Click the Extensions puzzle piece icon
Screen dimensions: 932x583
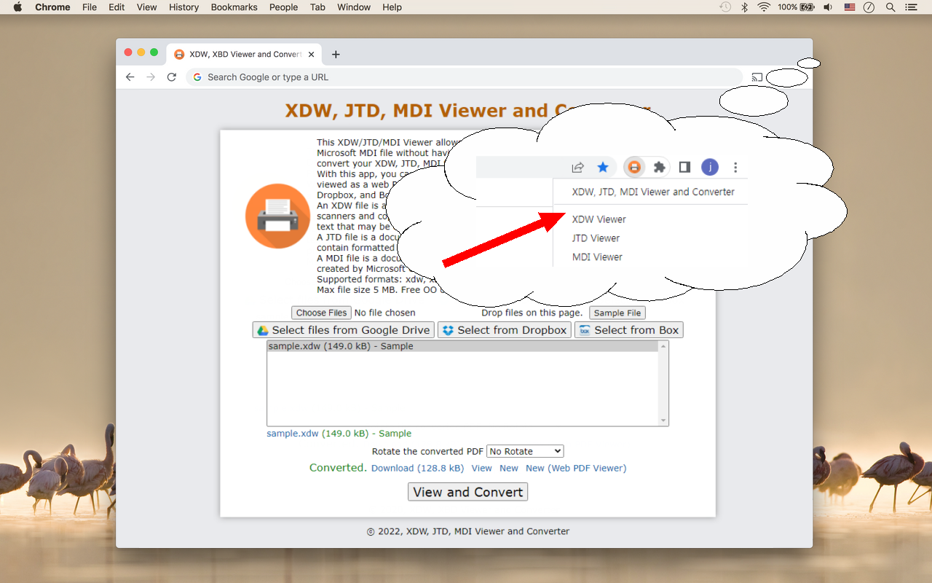click(658, 166)
